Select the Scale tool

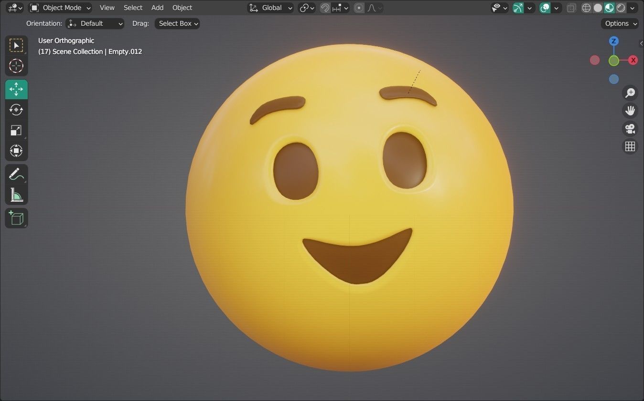[16, 130]
